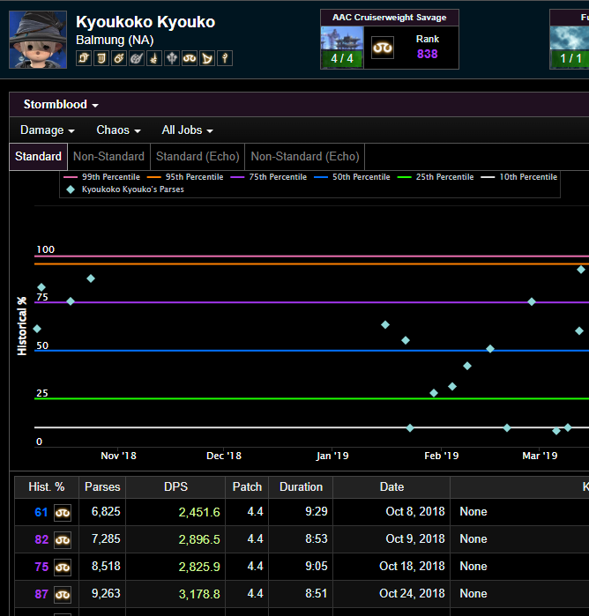Screen dimensions: 589x616
Task: Switch to the Non-Standard tab
Action: 109,156
